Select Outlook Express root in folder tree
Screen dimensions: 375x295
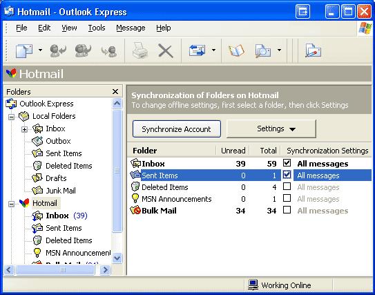[46, 104]
